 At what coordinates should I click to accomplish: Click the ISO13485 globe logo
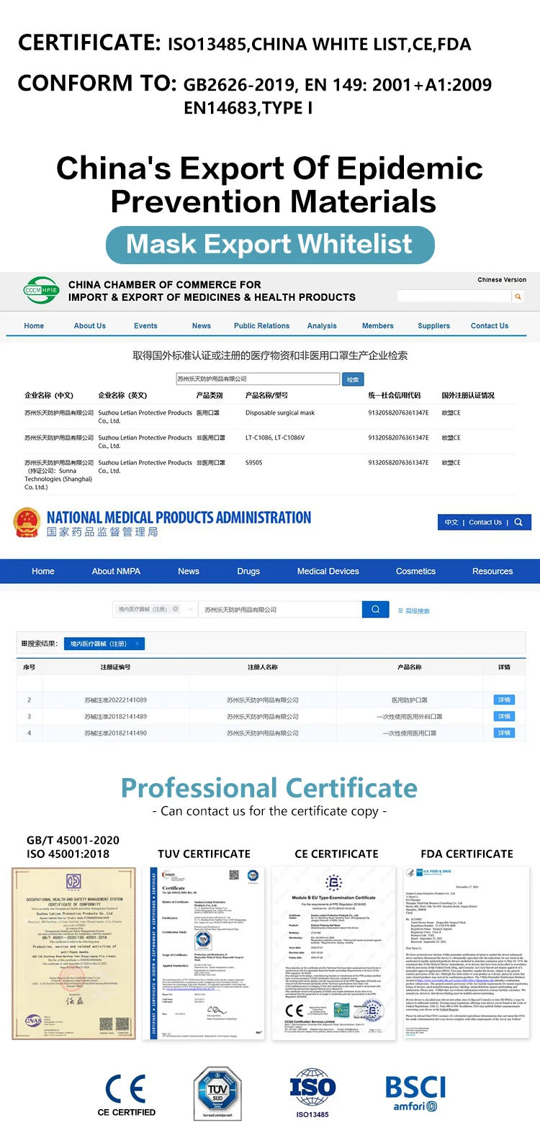(312, 1090)
